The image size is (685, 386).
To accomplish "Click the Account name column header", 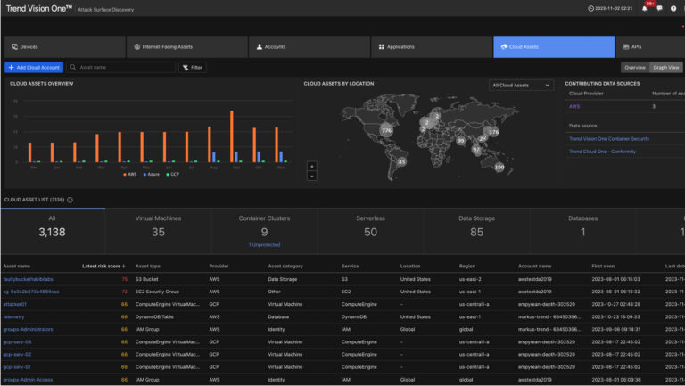I will pos(535,266).
